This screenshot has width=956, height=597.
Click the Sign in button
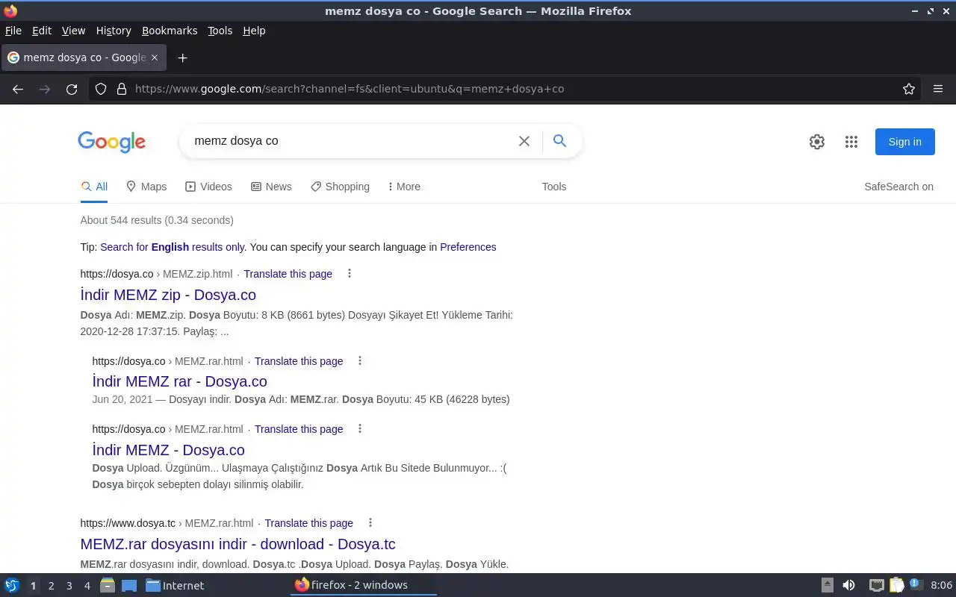pos(905,142)
